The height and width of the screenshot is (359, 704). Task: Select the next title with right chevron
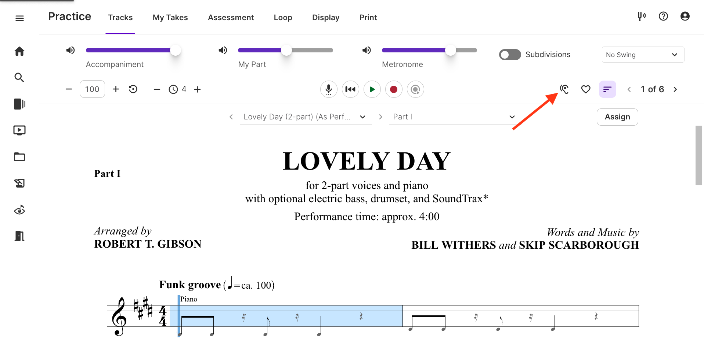380,117
